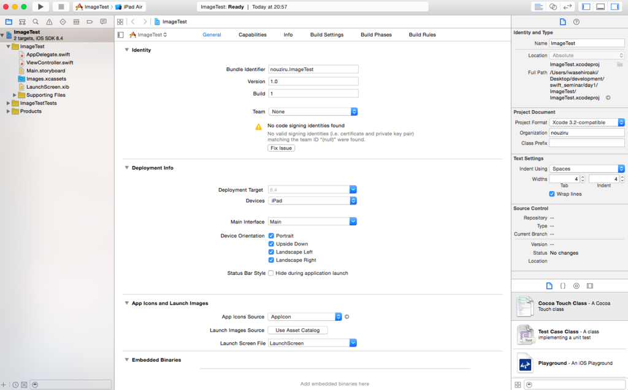Switch to the Build Rules tab
The width and height of the screenshot is (628, 390).
pos(422,35)
